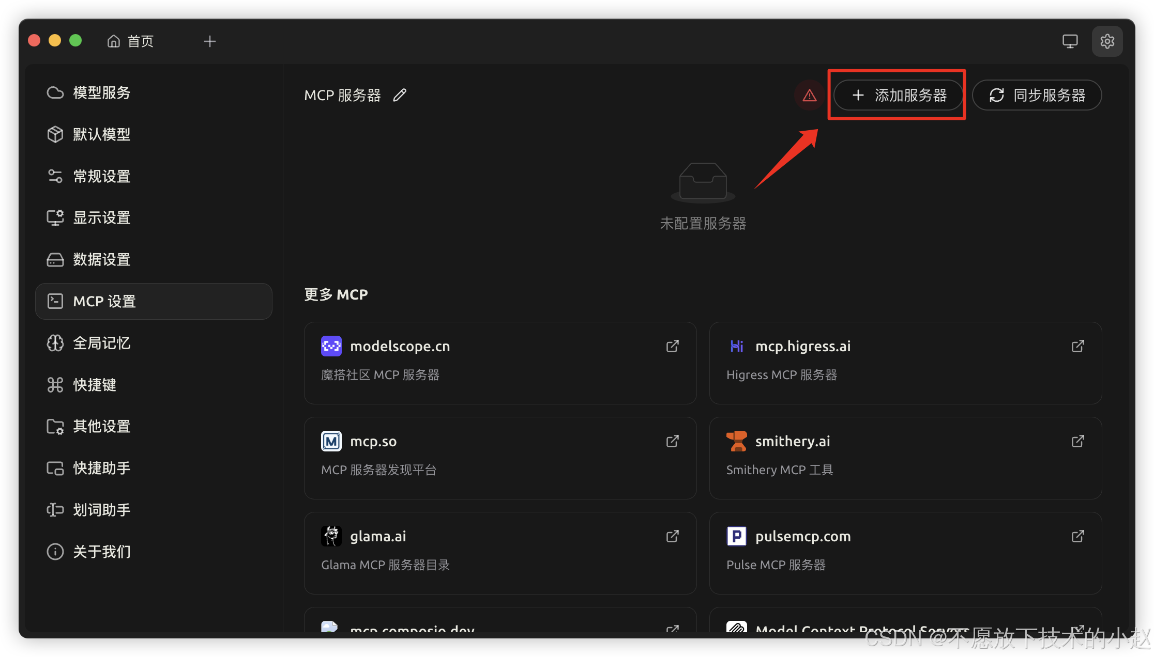Go to the 首页 home tab

click(130, 41)
